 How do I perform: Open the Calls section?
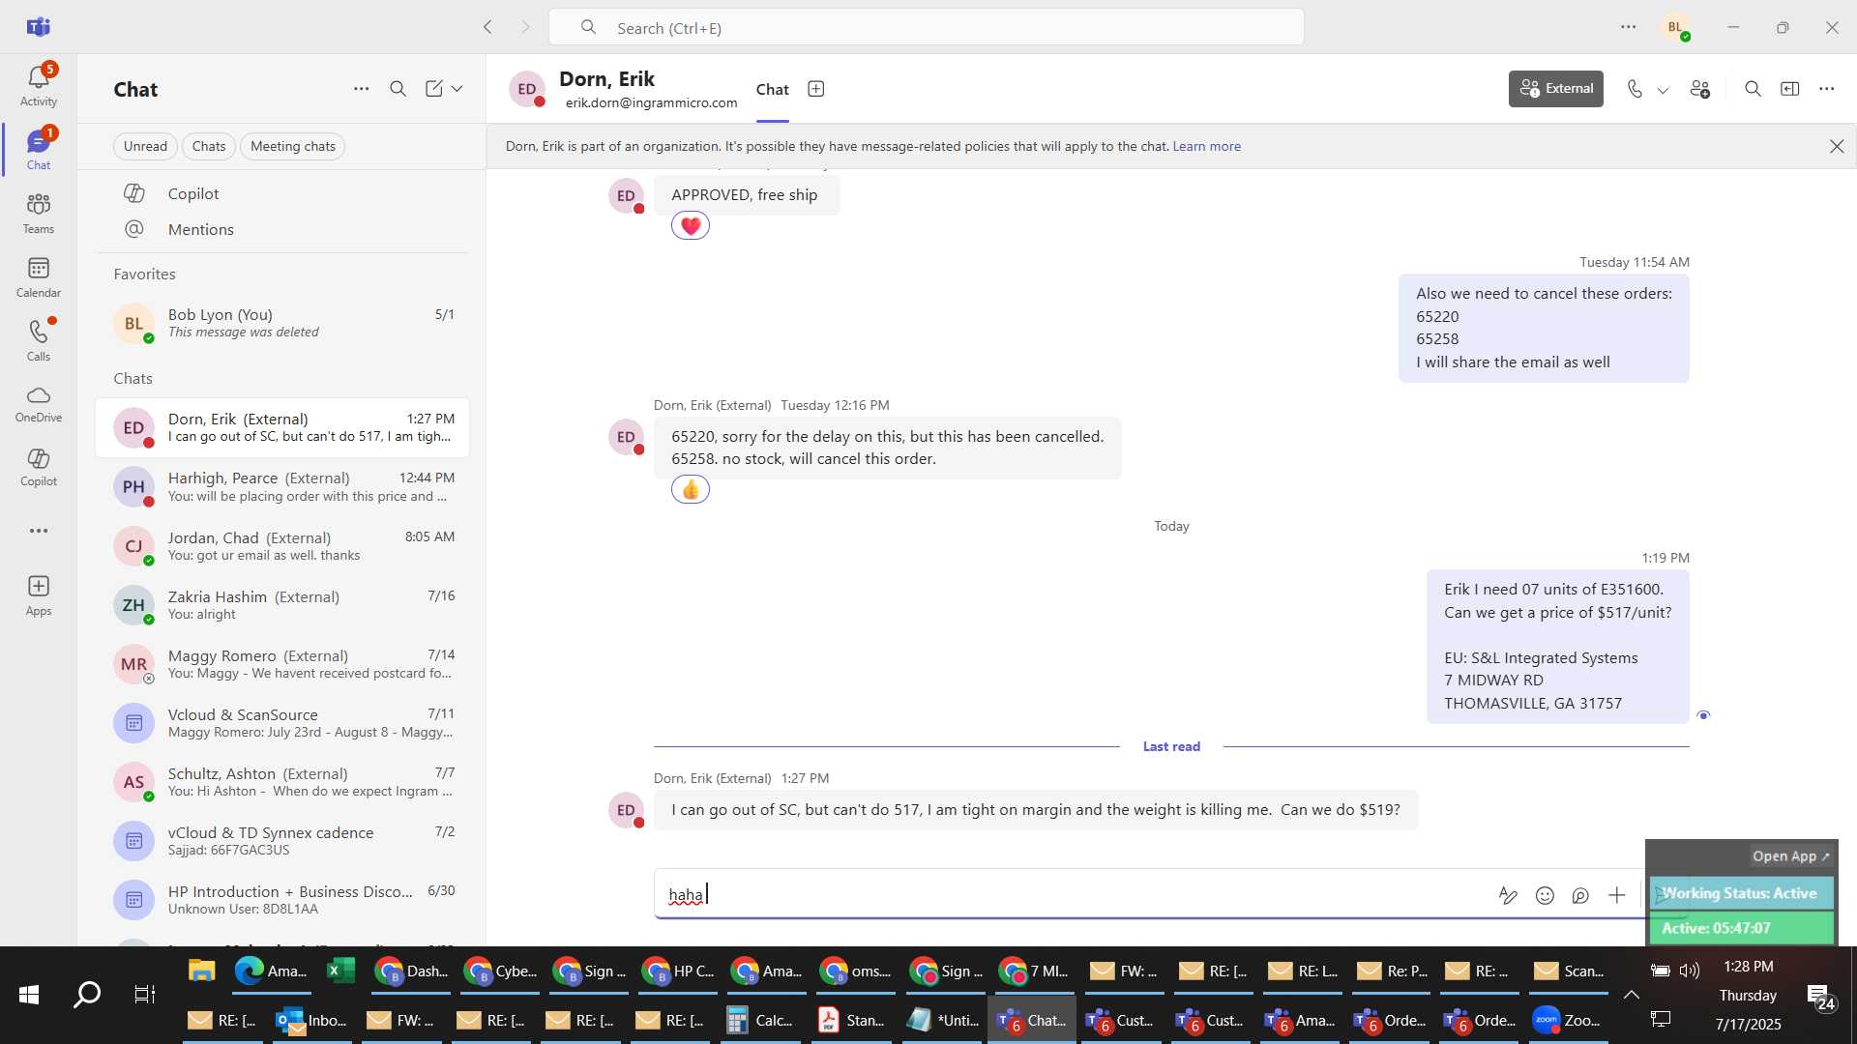pos(39,340)
